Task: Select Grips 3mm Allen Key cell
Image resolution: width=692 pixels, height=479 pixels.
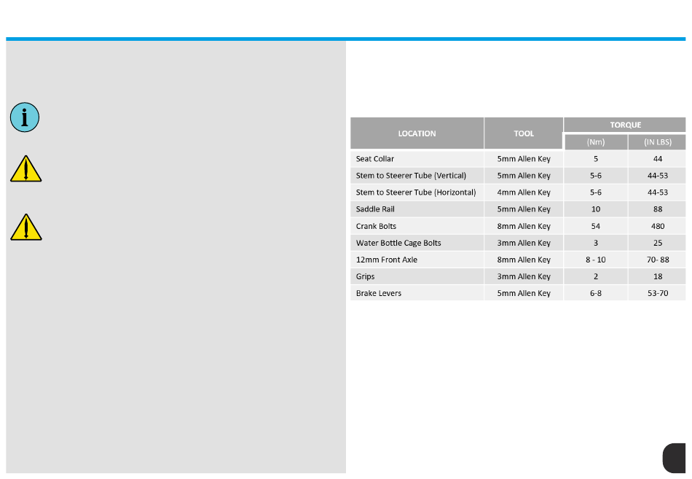Action: tap(524, 276)
